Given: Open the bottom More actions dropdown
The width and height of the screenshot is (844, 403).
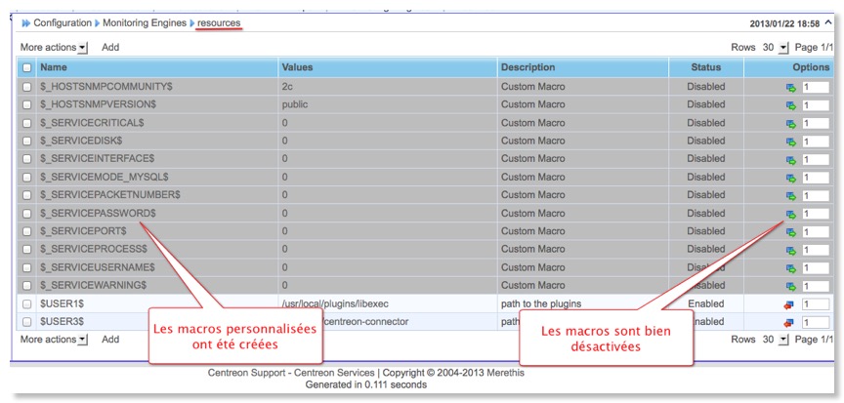Looking at the screenshot, I should (x=54, y=340).
